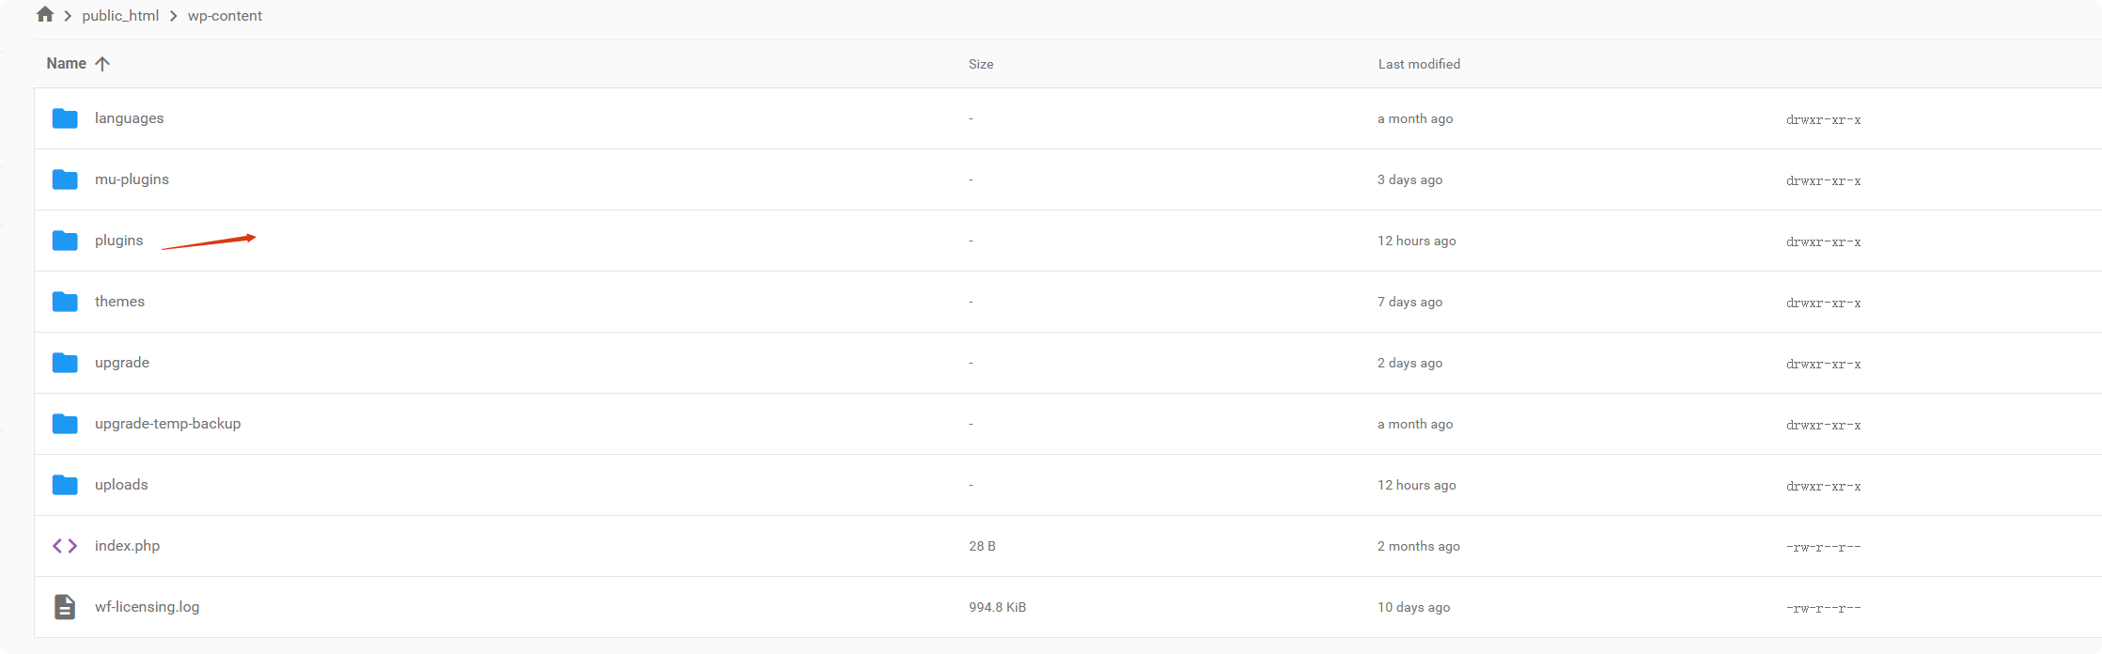
Task: Sort files by Last modified column
Action: tap(1419, 64)
